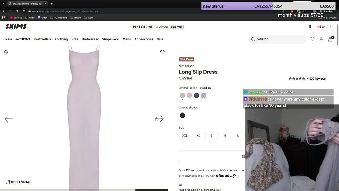Focus the Search input field
339x191 pixels.
point(277,39)
